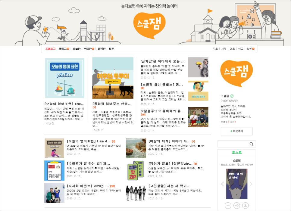The height and width of the screenshot is (211, 291).
Task: Open the green 포스트 widget title
Action: coord(236,152)
